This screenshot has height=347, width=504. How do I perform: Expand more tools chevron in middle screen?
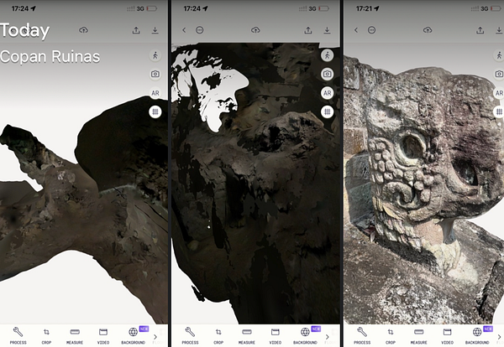328,337
